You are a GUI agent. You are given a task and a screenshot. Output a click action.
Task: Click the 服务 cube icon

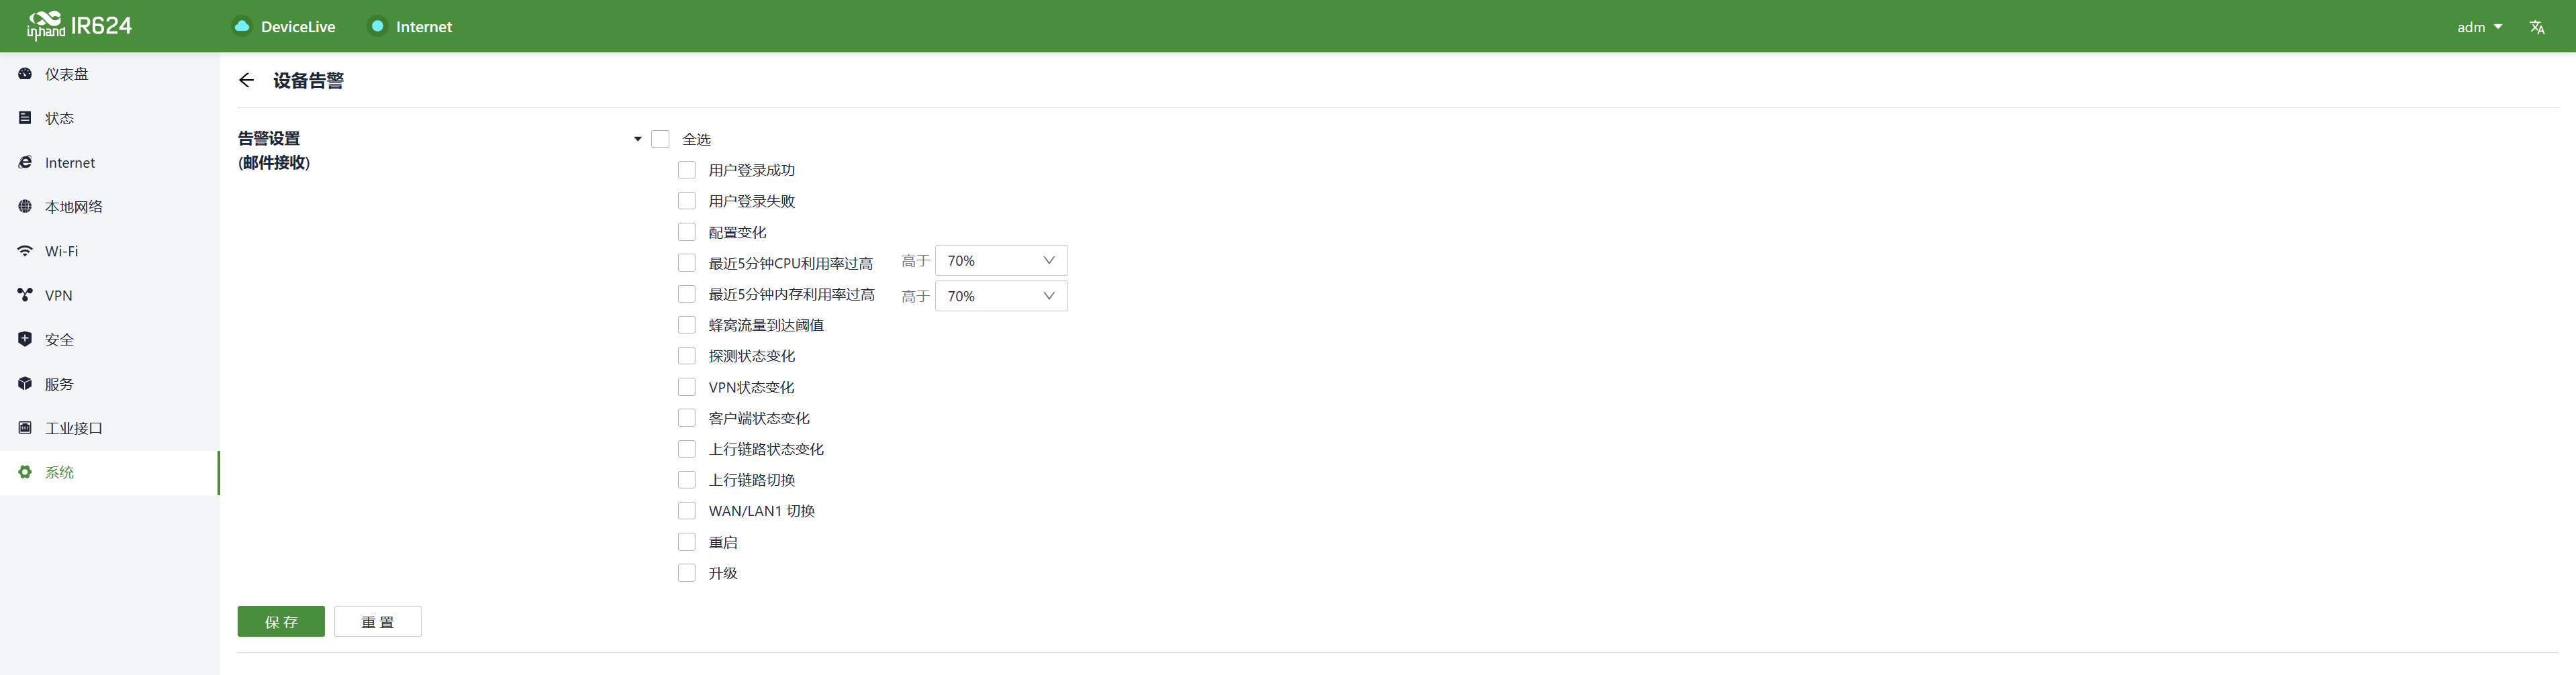point(25,383)
